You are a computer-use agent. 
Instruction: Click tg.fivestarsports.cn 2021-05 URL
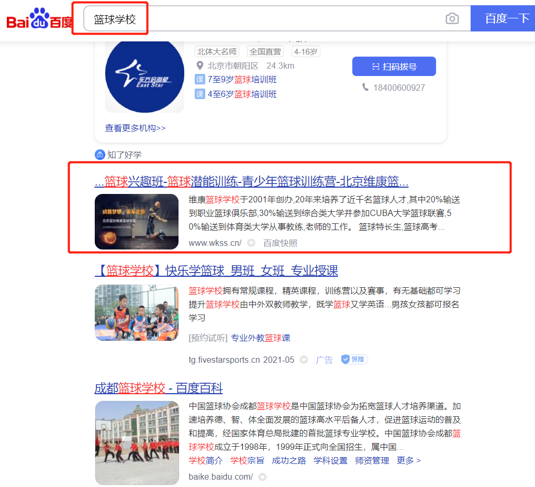[x=241, y=360]
